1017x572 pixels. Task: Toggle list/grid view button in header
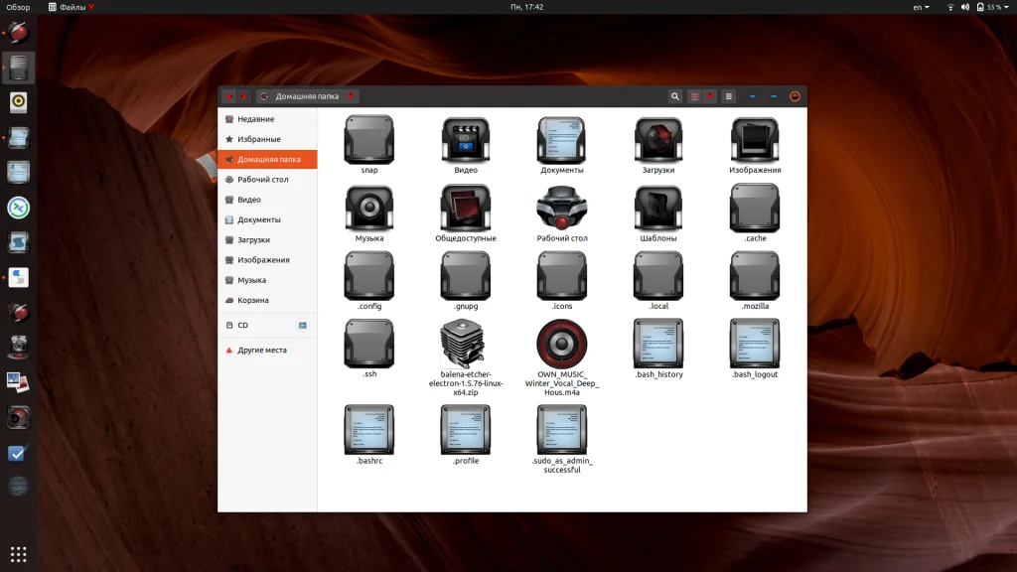click(695, 96)
